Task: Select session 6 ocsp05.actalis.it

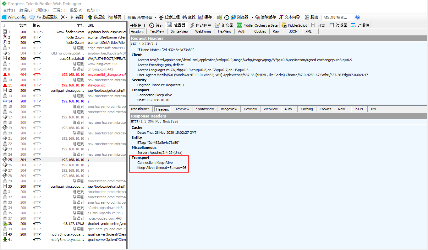Action: coord(64,59)
